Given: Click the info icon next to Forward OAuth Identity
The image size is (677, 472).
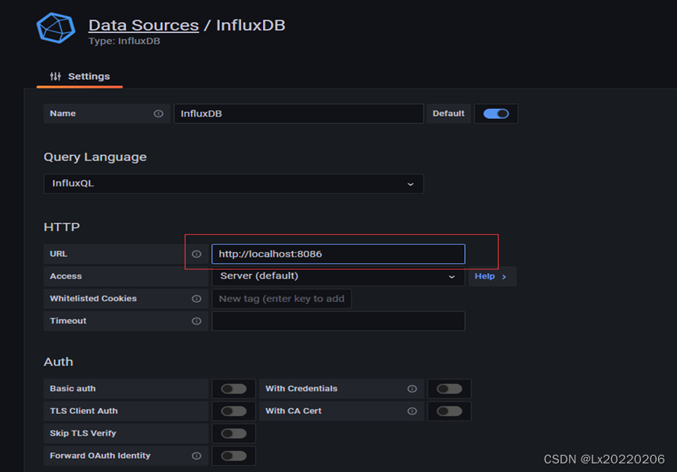Looking at the screenshot, I should (x=196, y=456).
